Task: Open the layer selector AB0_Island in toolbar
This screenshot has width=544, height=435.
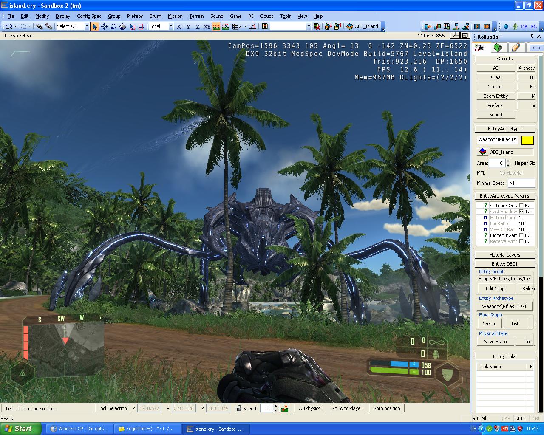Action: (x=363, y=26)
